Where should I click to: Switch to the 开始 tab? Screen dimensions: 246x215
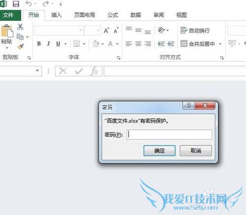[x=33, y=15]
